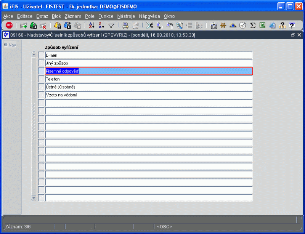Export via the green Excel icon

click(262, 26)
